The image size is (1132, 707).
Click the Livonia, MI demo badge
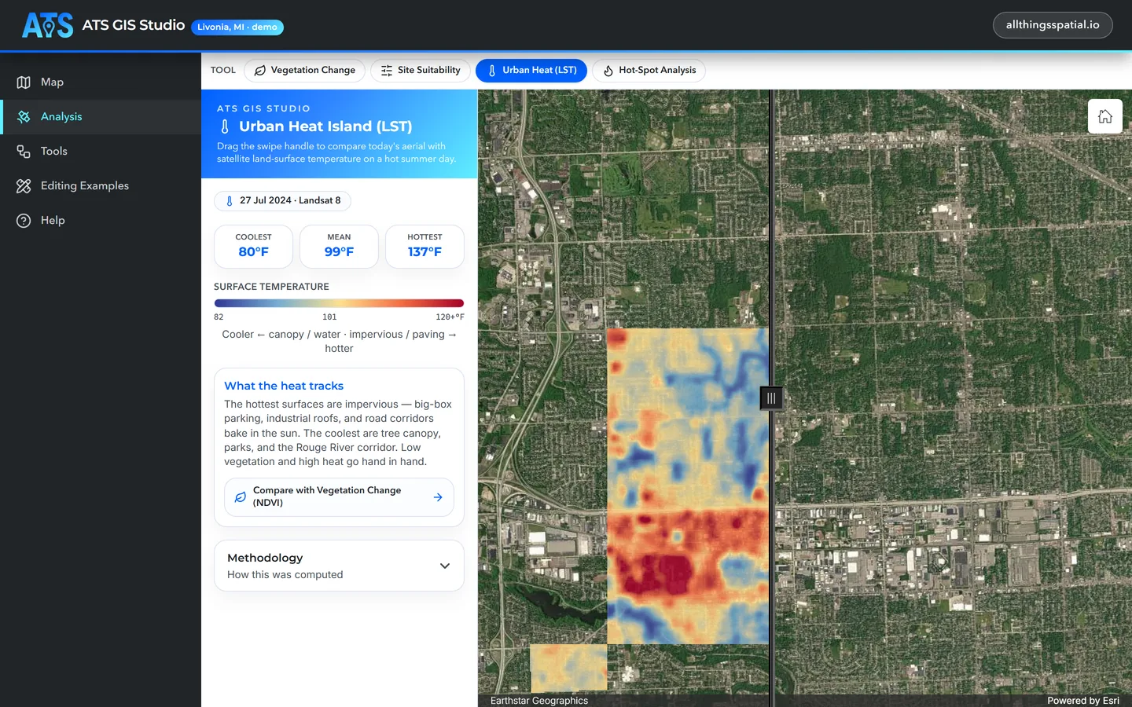(237, 27)
